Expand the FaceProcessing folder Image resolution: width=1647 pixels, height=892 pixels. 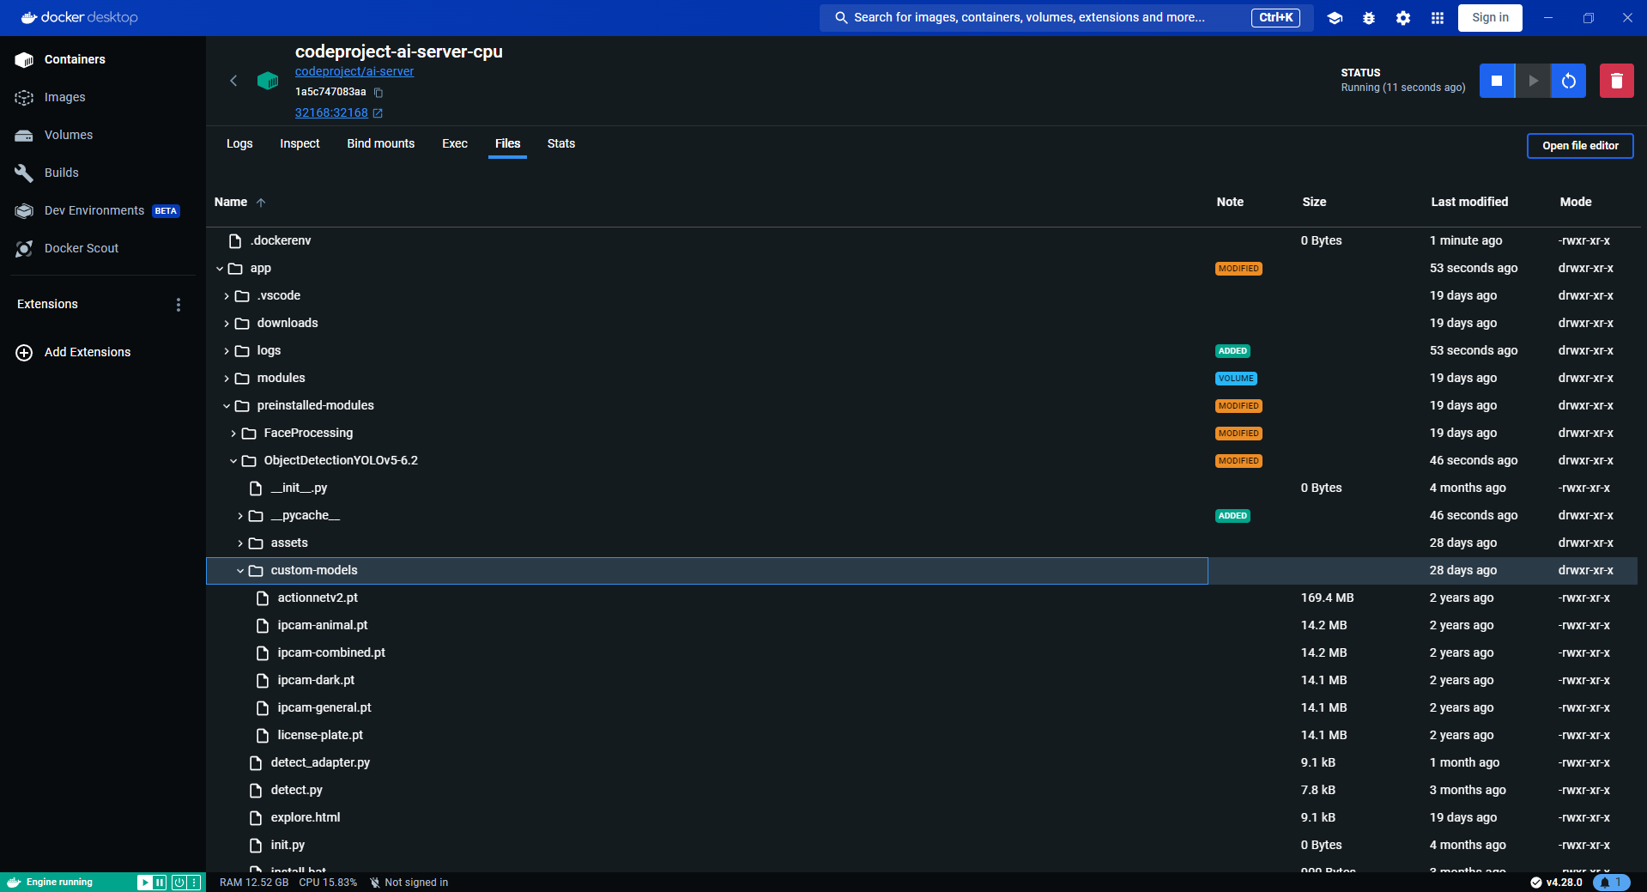coord(233,434)
